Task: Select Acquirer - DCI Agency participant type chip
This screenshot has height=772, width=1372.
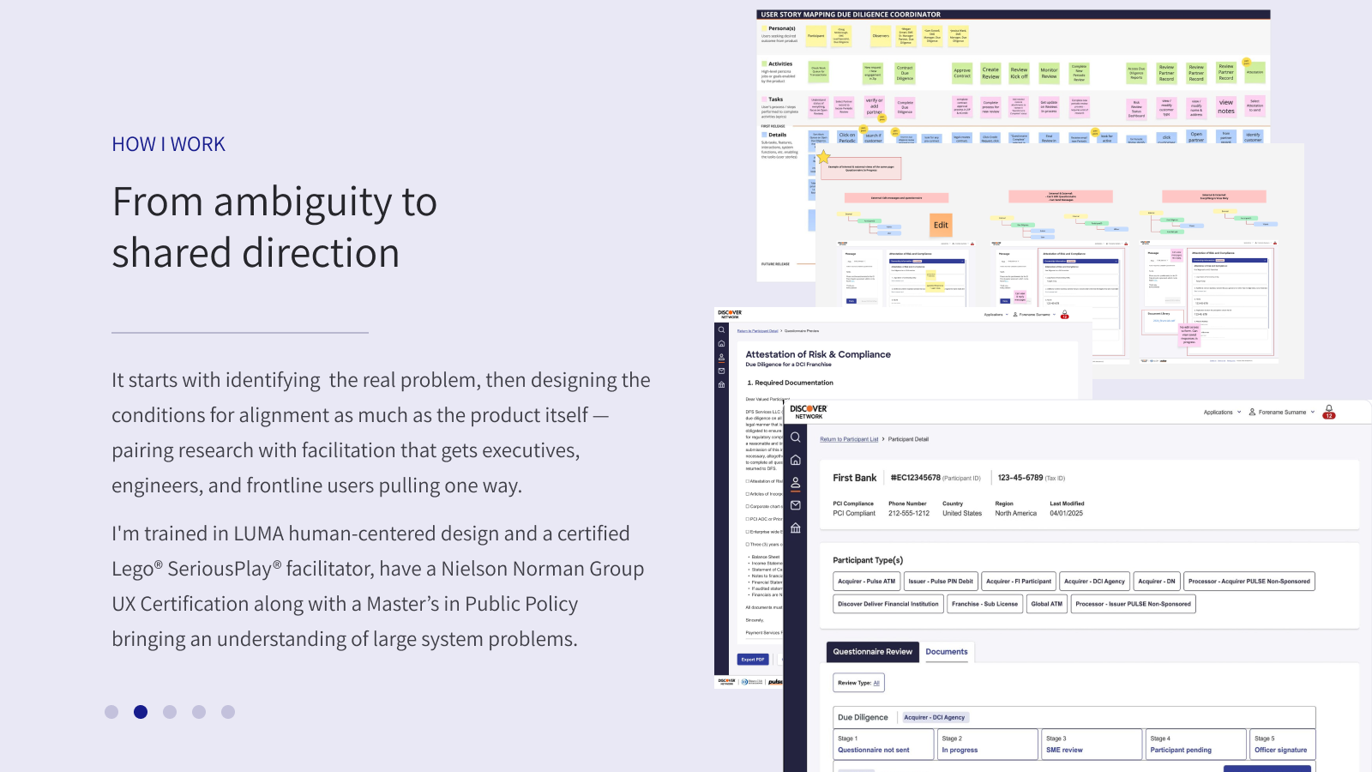Action: click(1094, 582)
